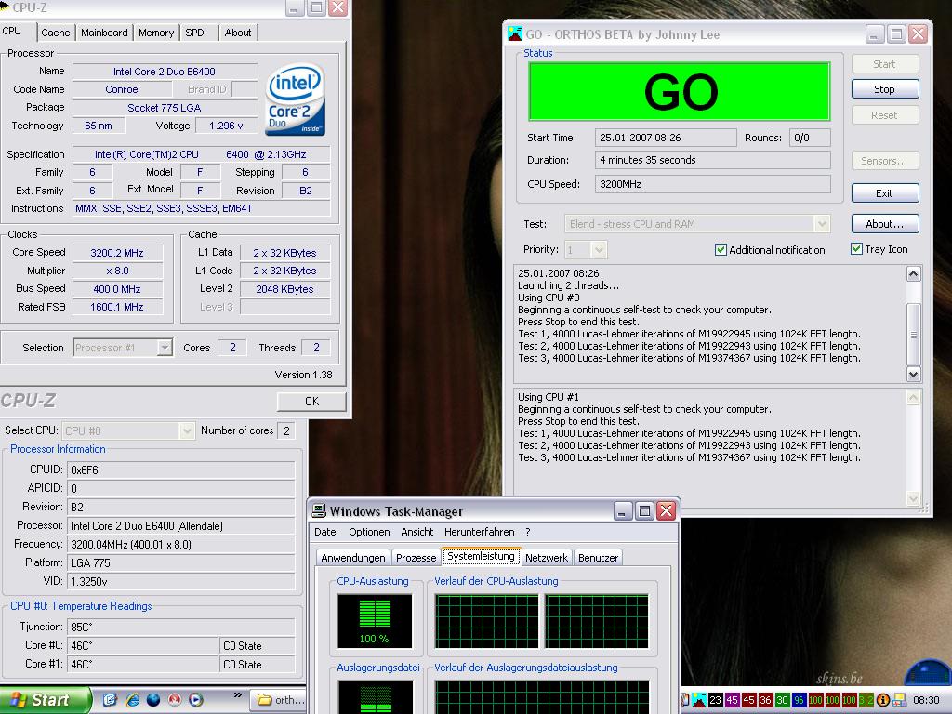
Task: Click the CPUID 0x6F6 value
Action: [x=181, y=469]
